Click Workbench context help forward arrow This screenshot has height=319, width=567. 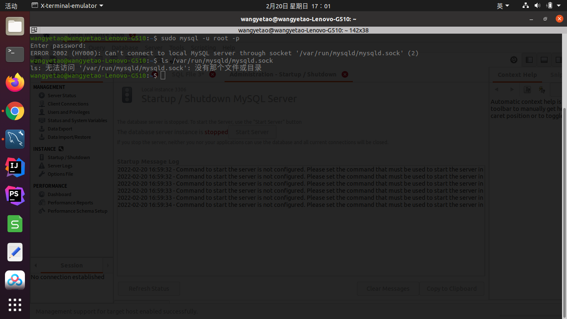tap(512, 89)
